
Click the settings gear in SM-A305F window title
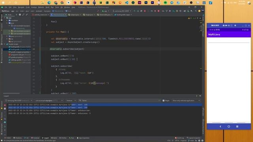235,25
